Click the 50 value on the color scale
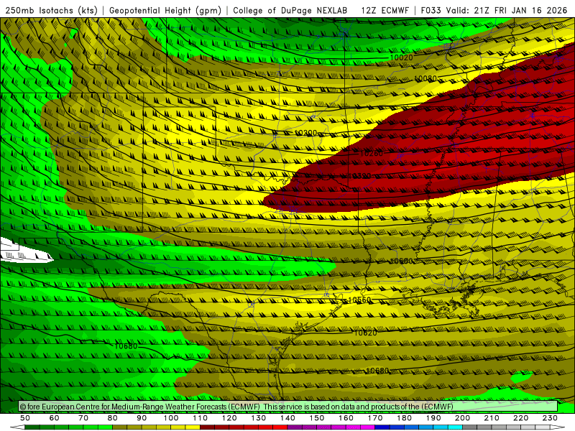This screenshot has height=431, width=575. (x=25, y=418)
